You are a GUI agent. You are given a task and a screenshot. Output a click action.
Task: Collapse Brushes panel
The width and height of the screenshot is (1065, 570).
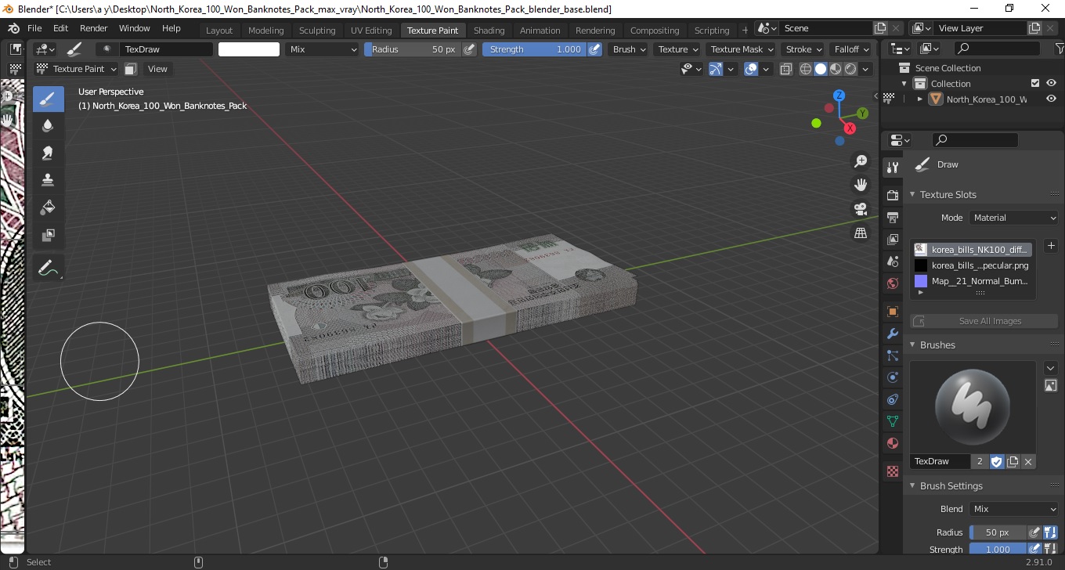pyautogui.click(x=912, y=345)
